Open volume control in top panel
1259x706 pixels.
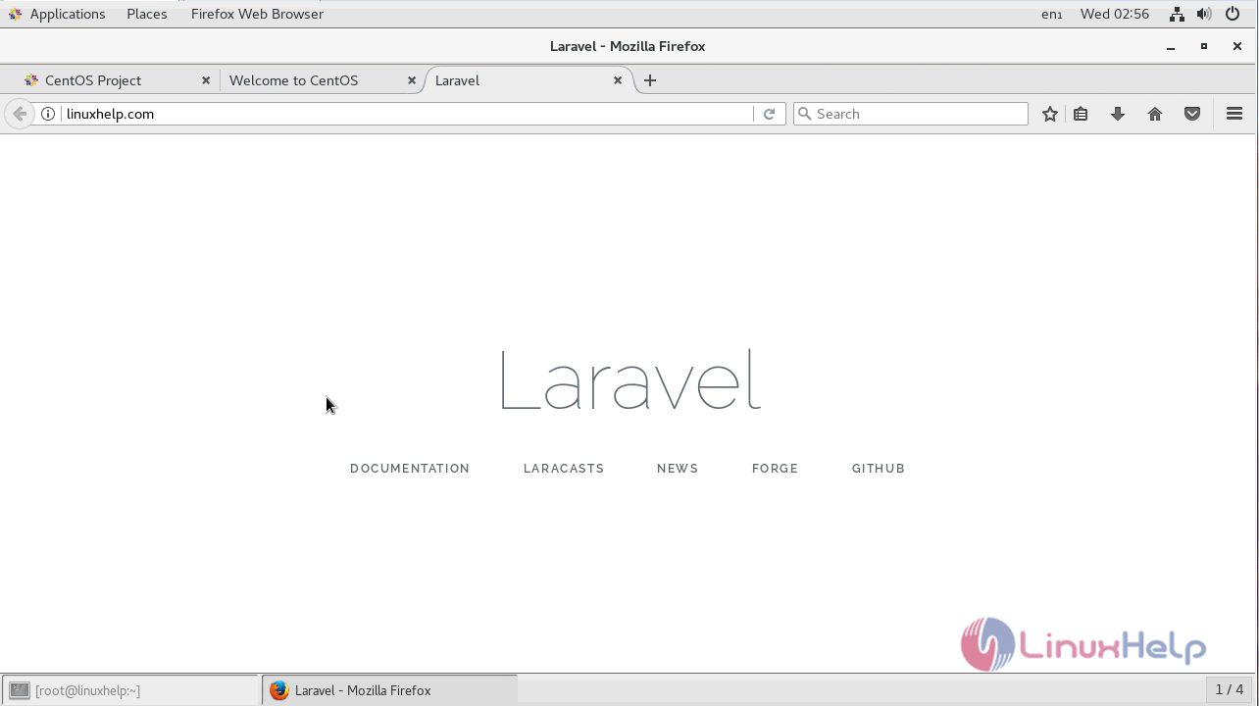[x=1204, y=14]
